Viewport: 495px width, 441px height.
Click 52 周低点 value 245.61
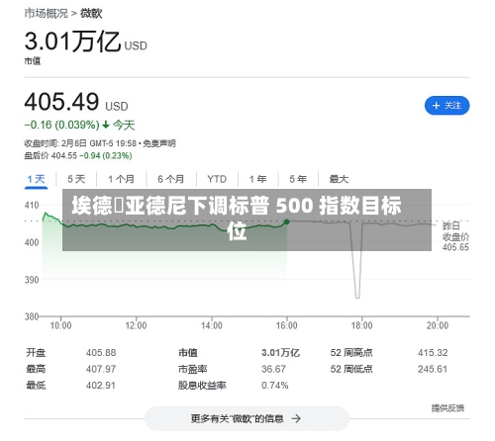(433, 369)
